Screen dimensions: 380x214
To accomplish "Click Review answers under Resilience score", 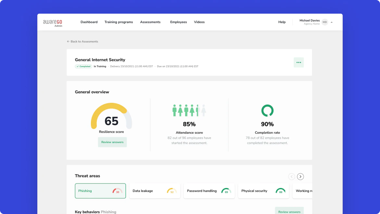I will pos(112,142).
